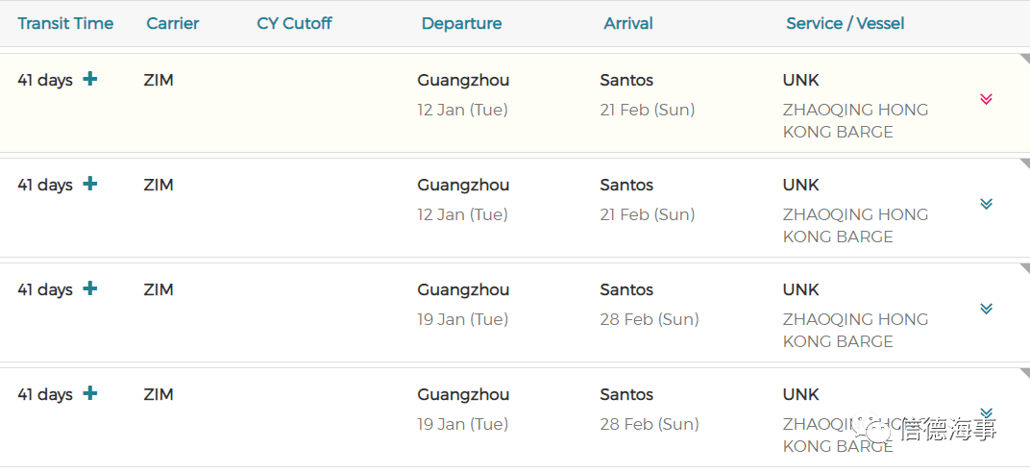Expand the bottom 19 Jan sailing chevron
1030x474 pixels.
coord(986,412)
